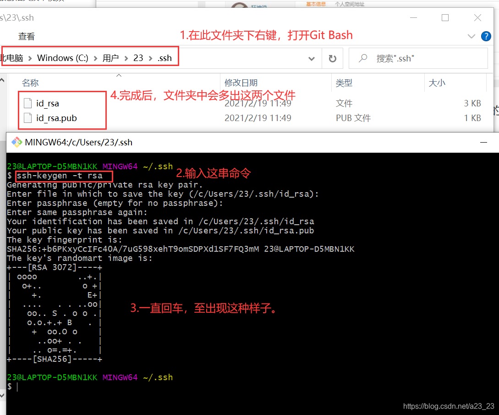
Task: Select the id_rsa file name
Action: [x=47, y=103]
